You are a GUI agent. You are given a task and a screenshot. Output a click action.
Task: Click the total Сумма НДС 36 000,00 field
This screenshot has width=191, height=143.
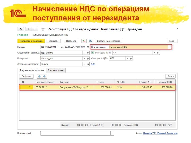[x=112, y=125]
